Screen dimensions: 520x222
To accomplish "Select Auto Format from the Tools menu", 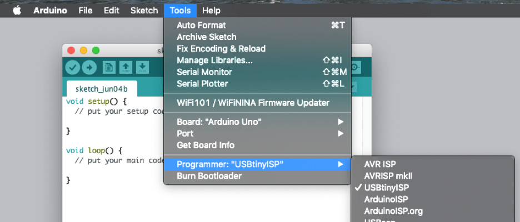I will point(201,26).
